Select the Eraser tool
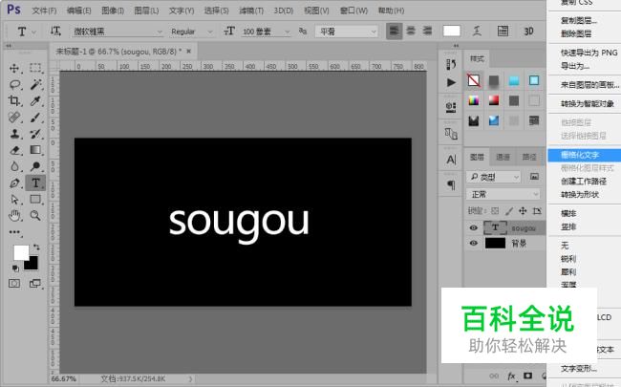The image size is (621, 387). coord(14,149)
